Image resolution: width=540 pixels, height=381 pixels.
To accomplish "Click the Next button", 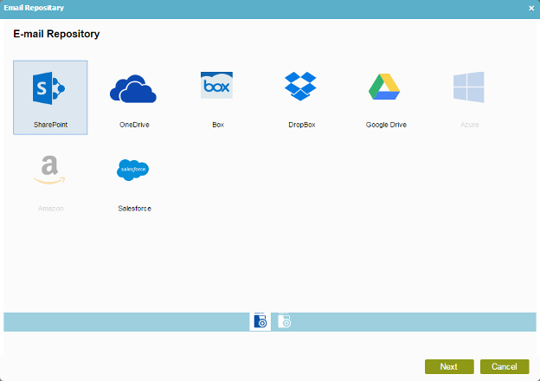I will pyautogui.click(x=449, y=366).
